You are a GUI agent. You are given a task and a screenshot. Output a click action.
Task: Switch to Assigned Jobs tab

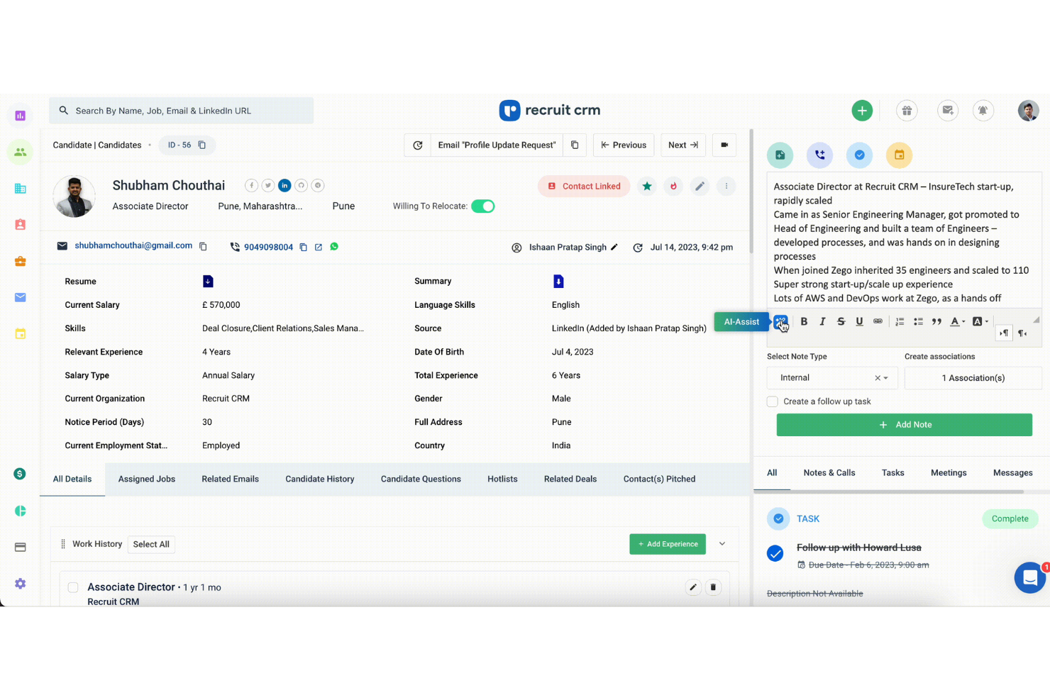[147, 479]
